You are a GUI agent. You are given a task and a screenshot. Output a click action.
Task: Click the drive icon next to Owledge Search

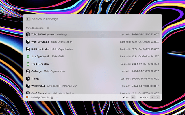click(52, 97)
